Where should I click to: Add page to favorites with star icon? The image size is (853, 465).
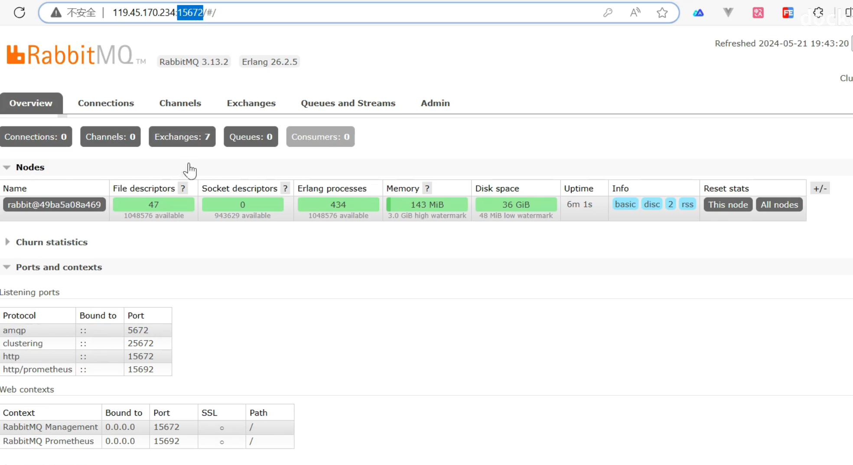pyautogui.click(x=662, y=13)
